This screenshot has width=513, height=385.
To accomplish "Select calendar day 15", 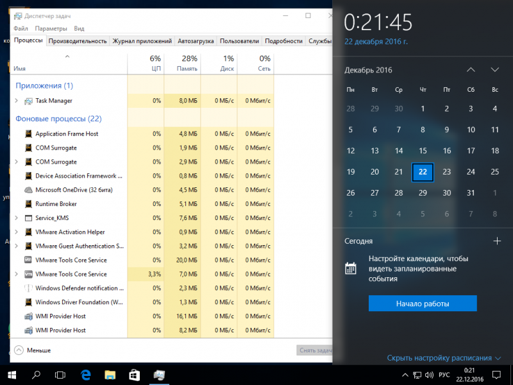I will [x=423, y=151].
